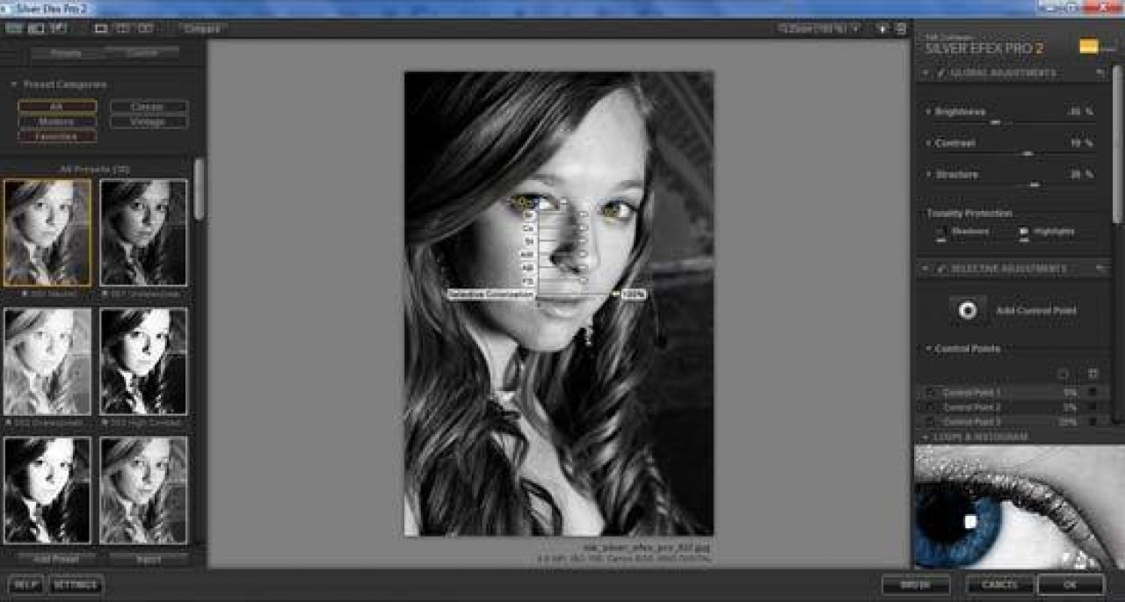Collapse the Loupe & Histogram section
This screenshot has width=1125, height=602.
[925, 437]
